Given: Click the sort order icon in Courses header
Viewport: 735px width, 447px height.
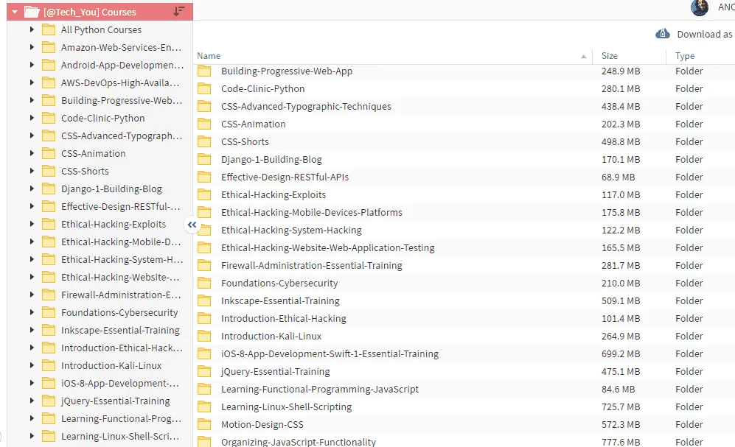Looking at the screenshot, I should coord(178,12).
